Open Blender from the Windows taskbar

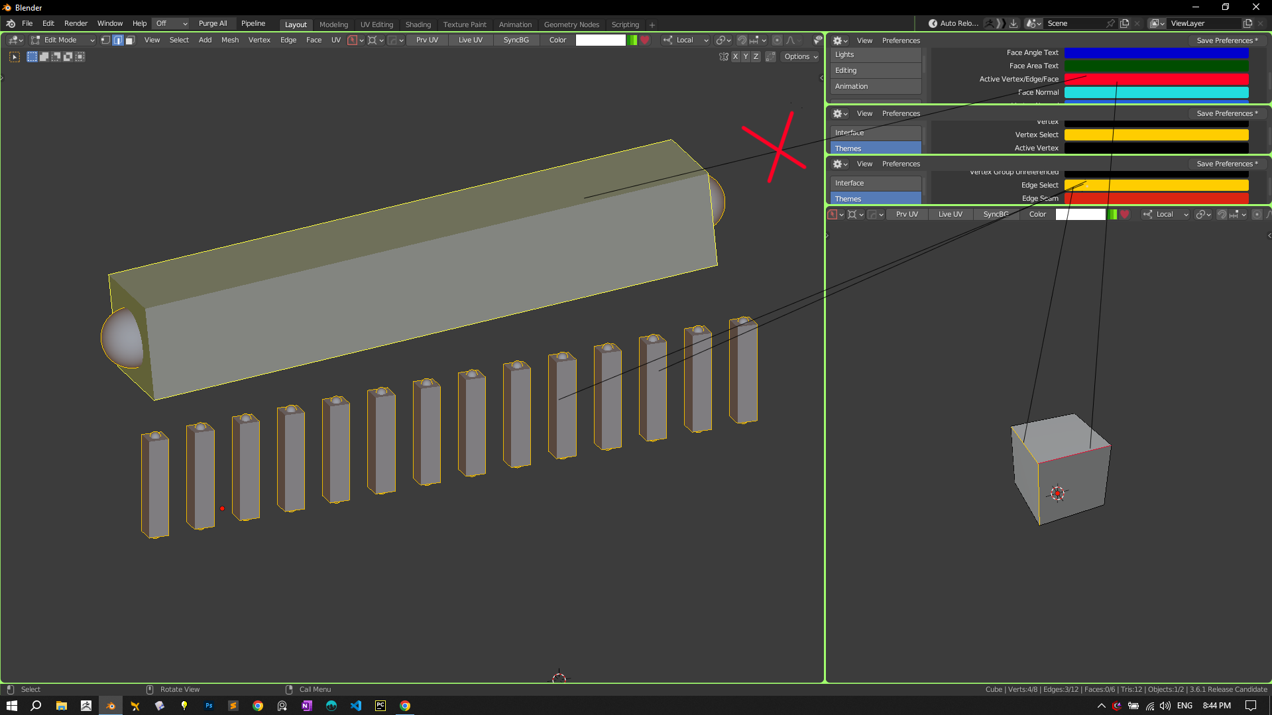[111, 706]
